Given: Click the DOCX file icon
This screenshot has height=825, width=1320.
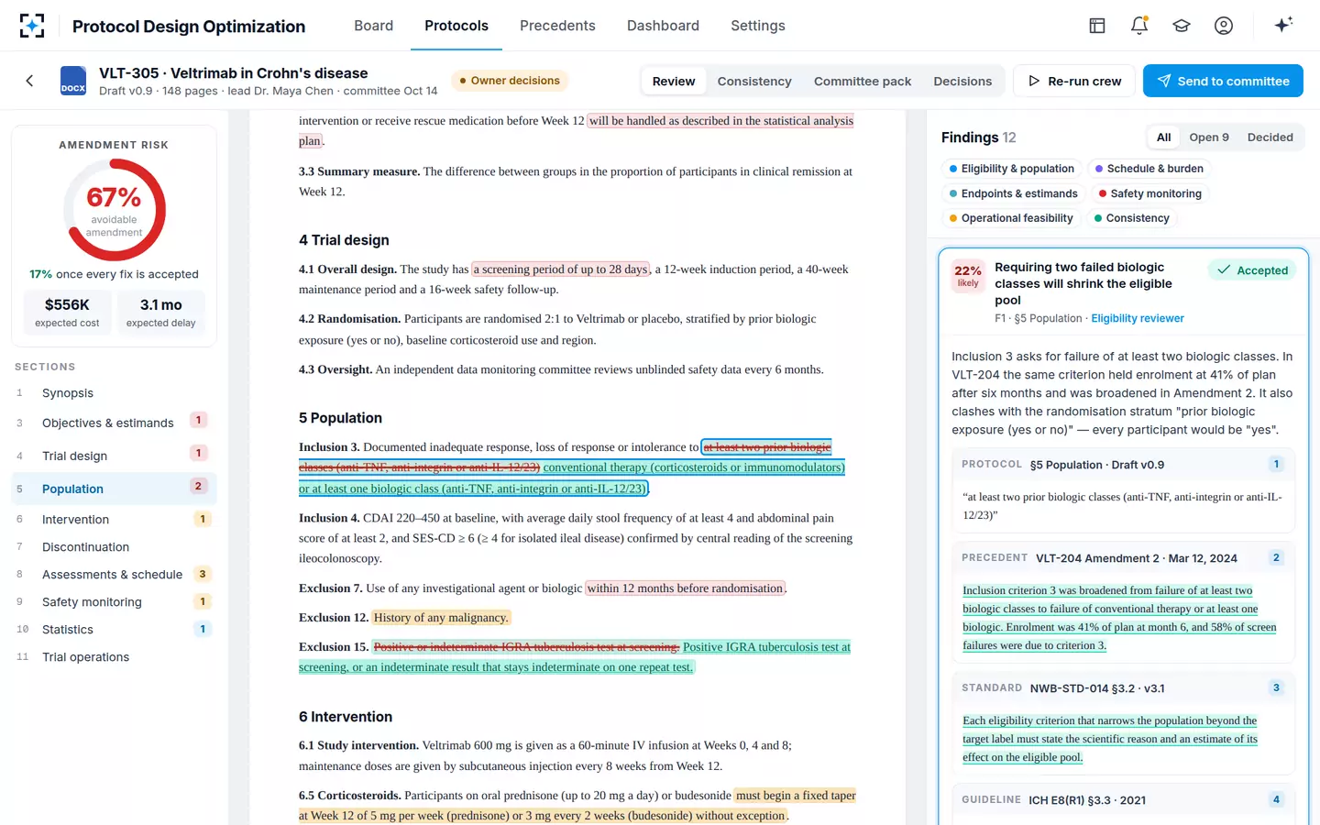Looking at the screenshot, I should [73, 81].
